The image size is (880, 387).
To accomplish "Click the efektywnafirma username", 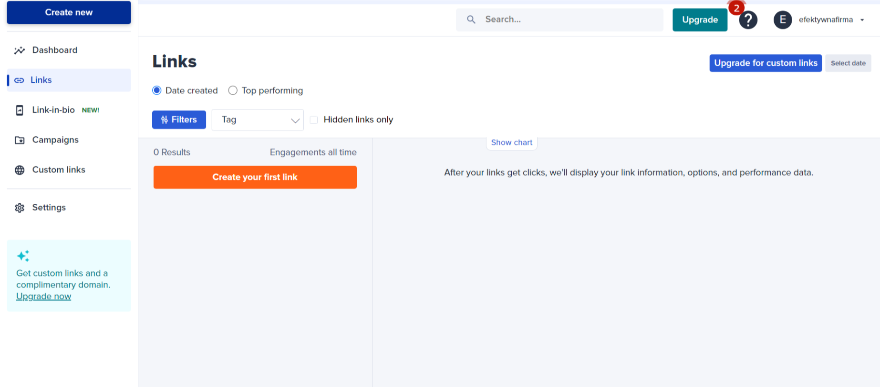I will pos(826,20).
